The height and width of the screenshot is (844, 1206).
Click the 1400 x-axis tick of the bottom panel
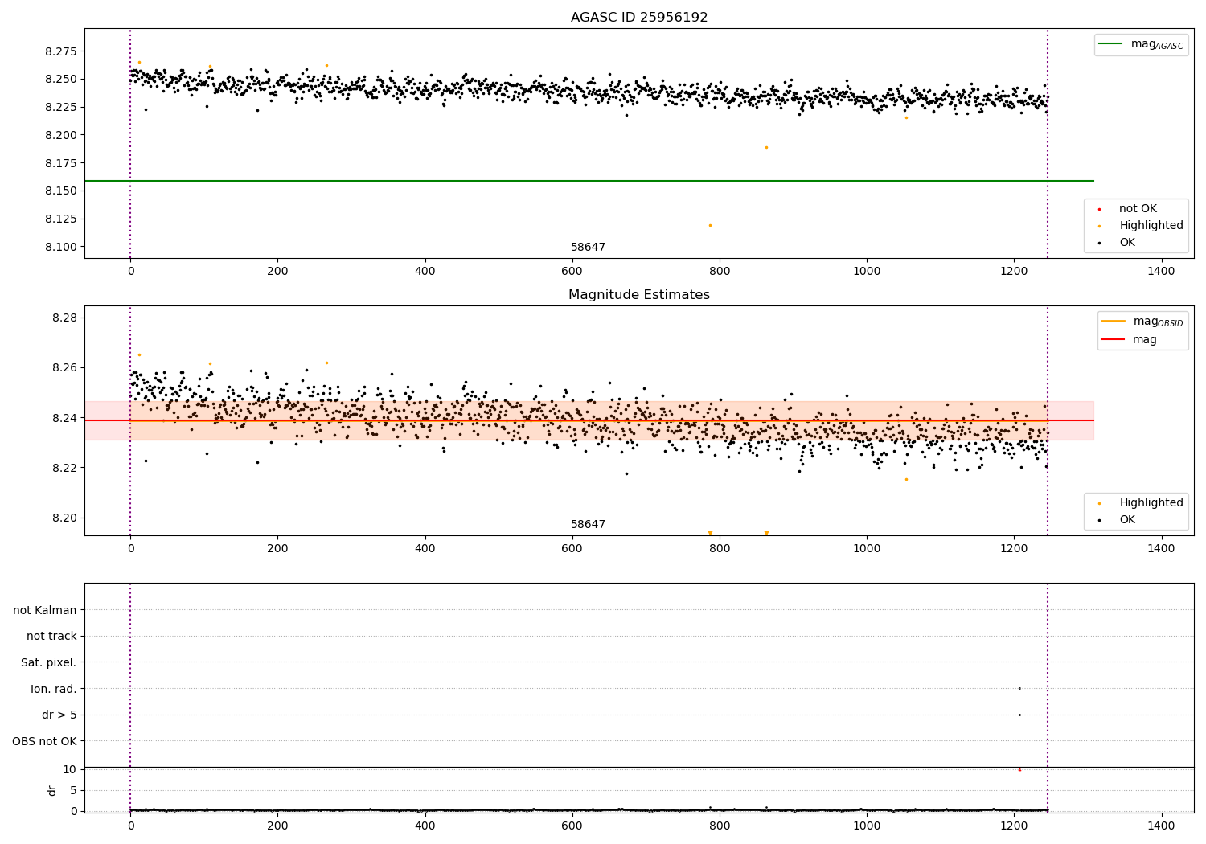coord(1161,826)
